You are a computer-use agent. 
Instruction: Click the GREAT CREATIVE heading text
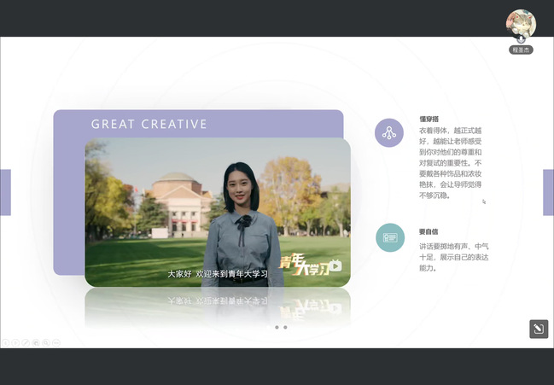pyautogui.click(x=149, y=125)
